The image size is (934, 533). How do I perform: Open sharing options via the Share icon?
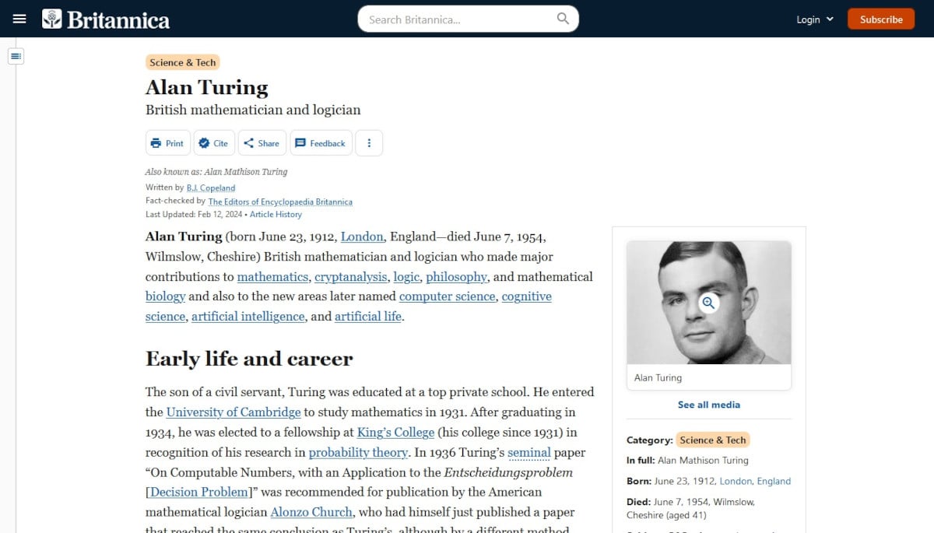tap(249, 142)
